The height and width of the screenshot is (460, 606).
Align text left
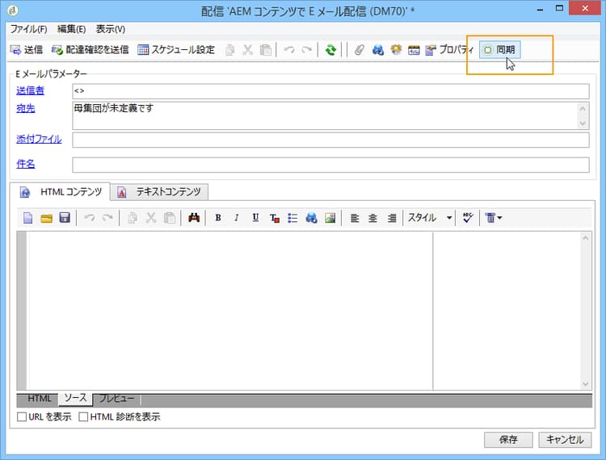pos(355,218)
